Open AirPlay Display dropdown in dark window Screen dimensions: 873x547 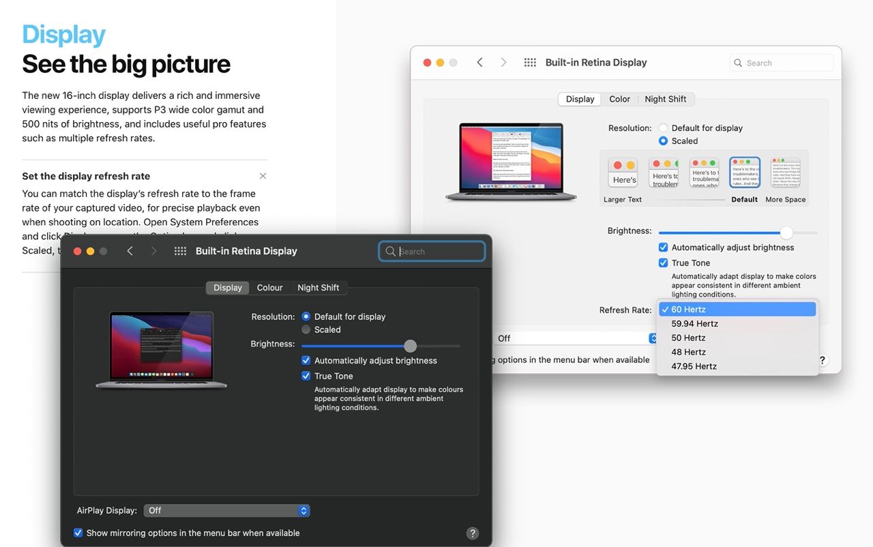pyautogui.click(x=227, y=510)
